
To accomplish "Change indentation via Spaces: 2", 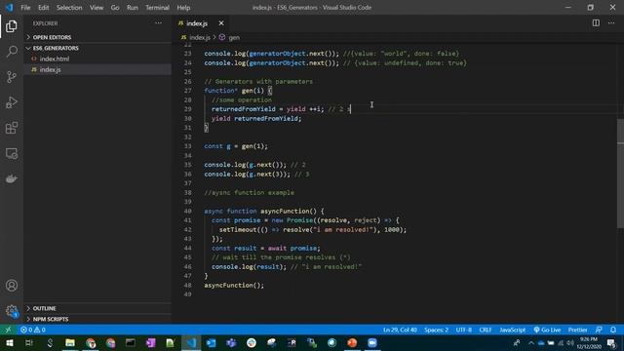I will tap(436, 330).
